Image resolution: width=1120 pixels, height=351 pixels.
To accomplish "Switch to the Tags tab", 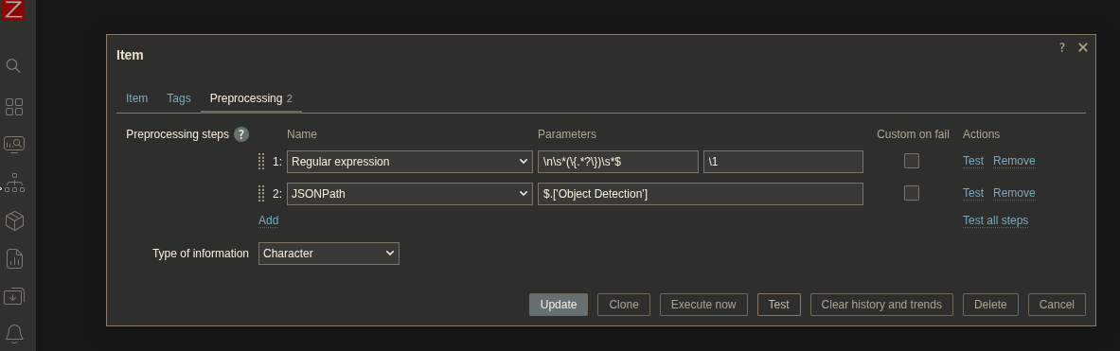I will [179, 98].
